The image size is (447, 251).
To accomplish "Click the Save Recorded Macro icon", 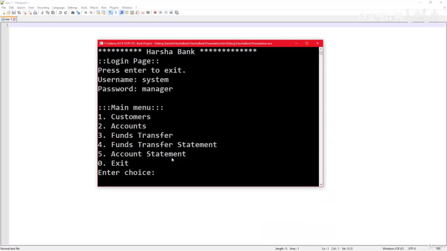I will pyautogui.click(x=177, y=13).
